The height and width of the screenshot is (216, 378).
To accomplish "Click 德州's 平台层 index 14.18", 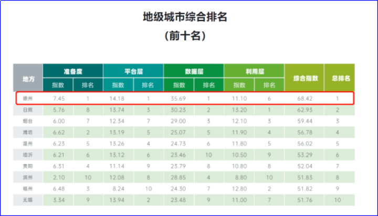I will pyautogui.click(x=117, y=99).
